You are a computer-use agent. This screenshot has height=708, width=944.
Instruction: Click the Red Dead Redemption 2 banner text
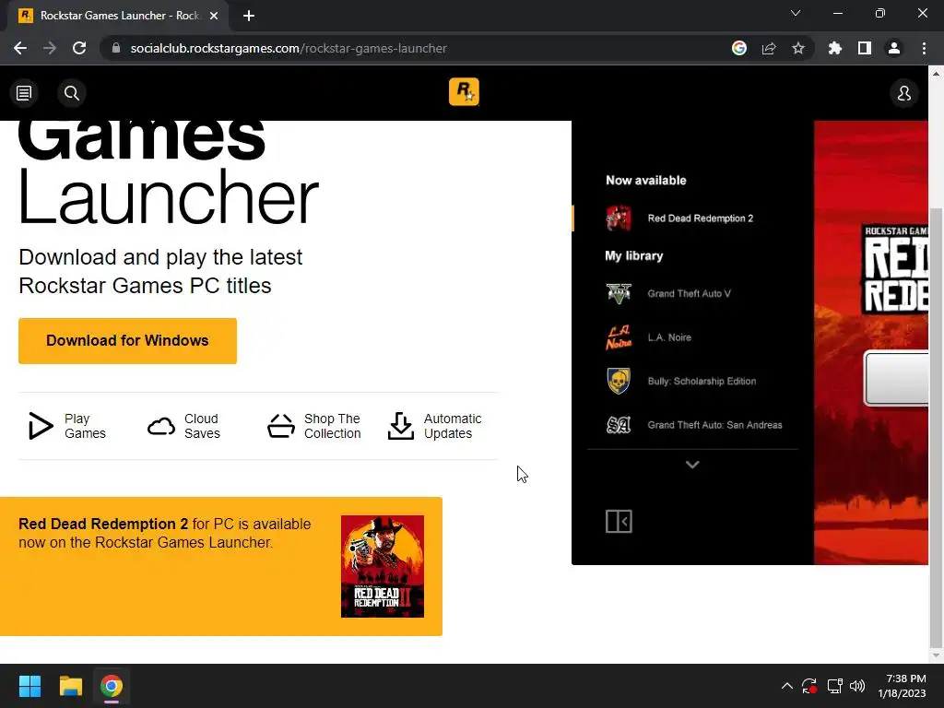[x=165, y=533]
